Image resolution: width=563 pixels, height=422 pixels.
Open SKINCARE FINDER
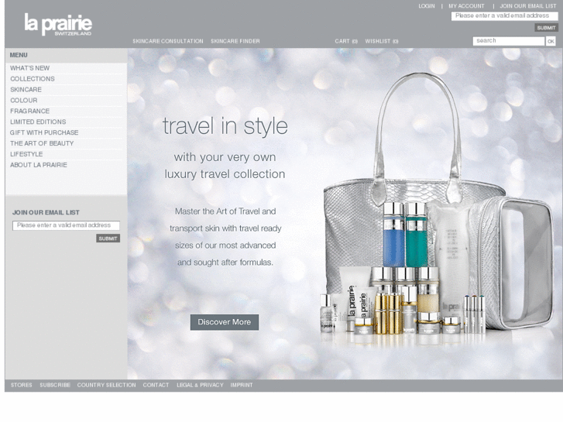tap(235, 41)
